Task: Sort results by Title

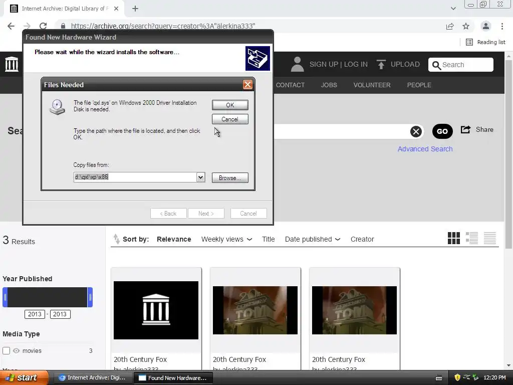Action: point(269,239)
